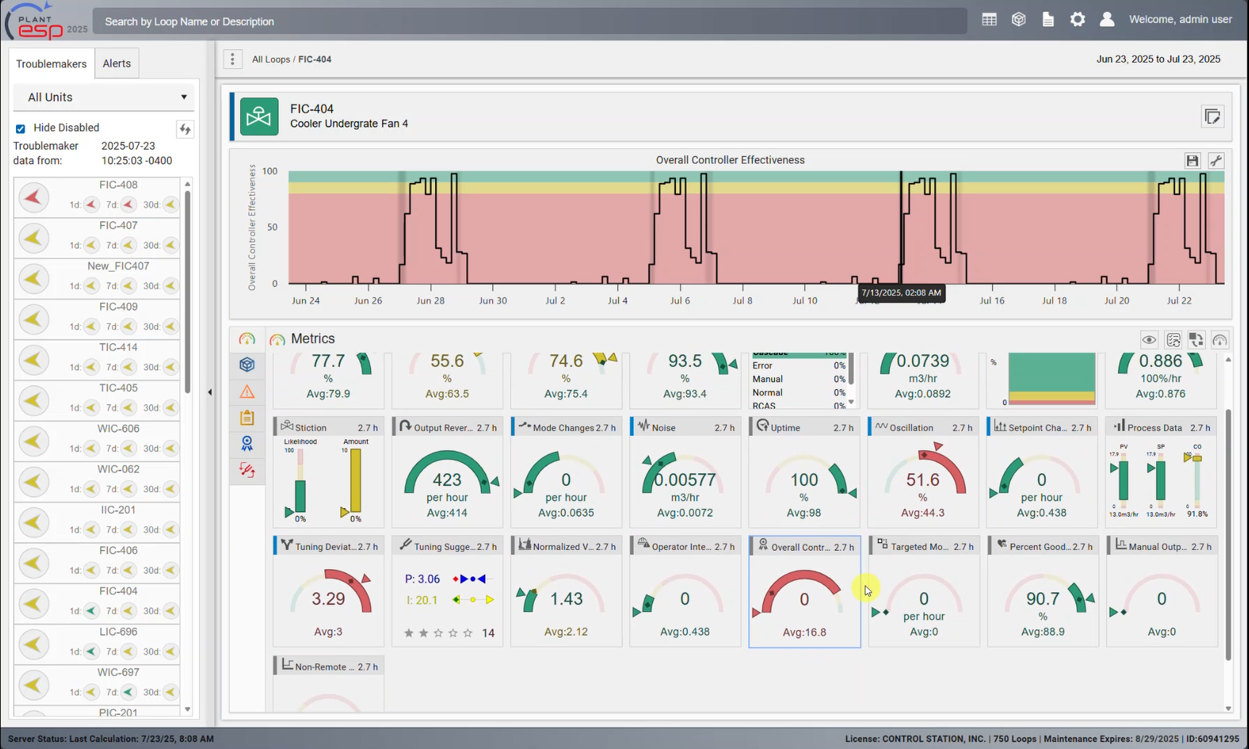
Task: Collapse the left Troublemakers panel arrow
Action: [210, 392]
